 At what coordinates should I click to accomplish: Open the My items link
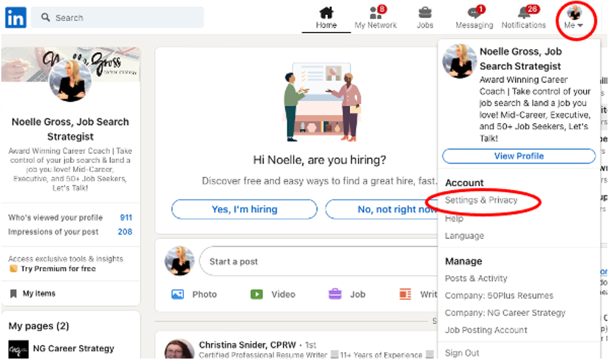click(39, 293)
